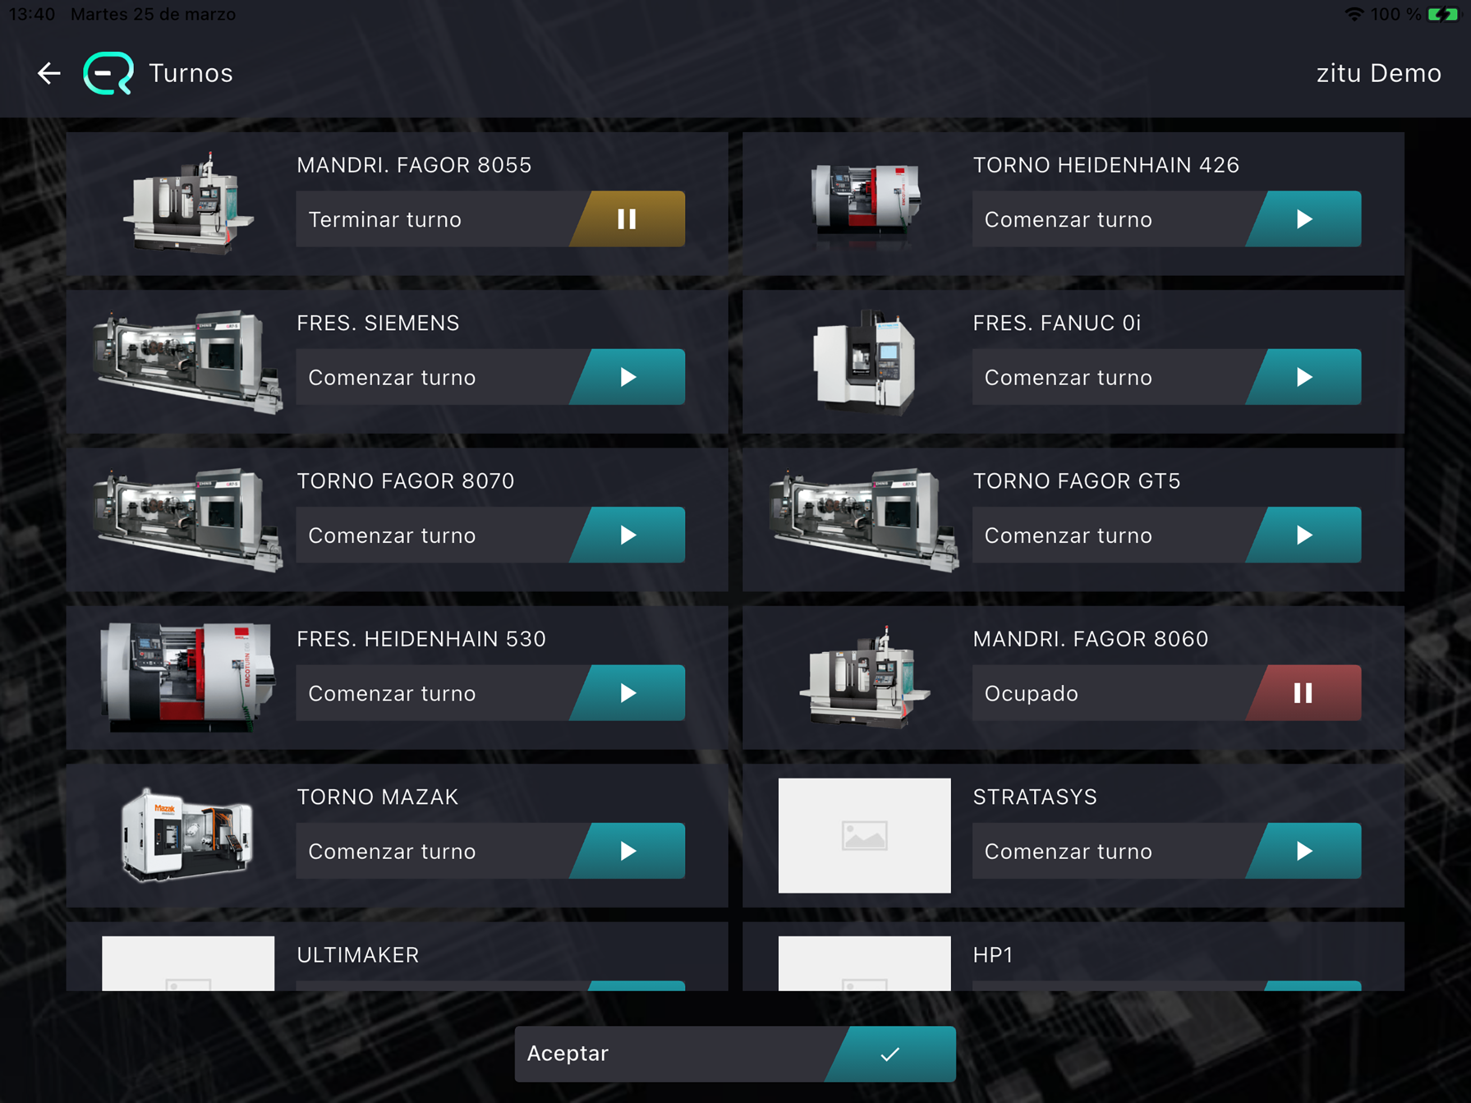Pause shift on MANDRI. FAGOR 8055
The width and height of the screenshot is (1471, 1103).
pos(626,219)
